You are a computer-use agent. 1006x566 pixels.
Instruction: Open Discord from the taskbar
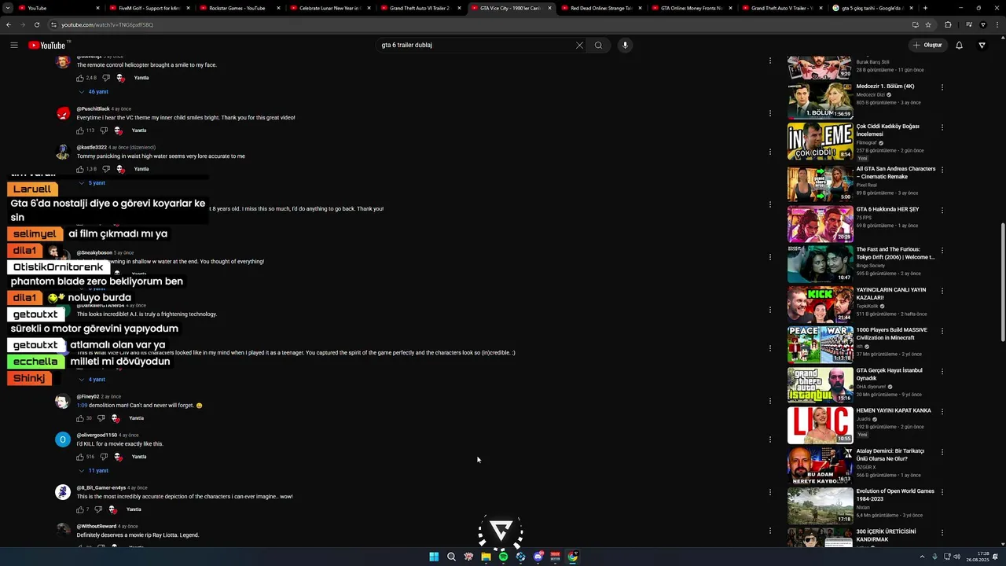pyautogui.click(x=538, y=557)
